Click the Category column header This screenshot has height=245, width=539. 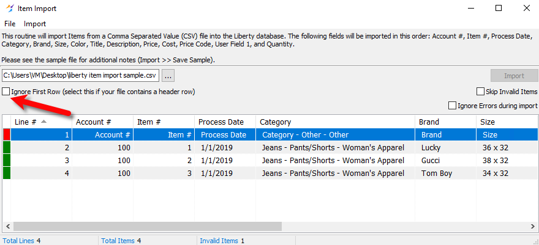click(x=336, y=122)
